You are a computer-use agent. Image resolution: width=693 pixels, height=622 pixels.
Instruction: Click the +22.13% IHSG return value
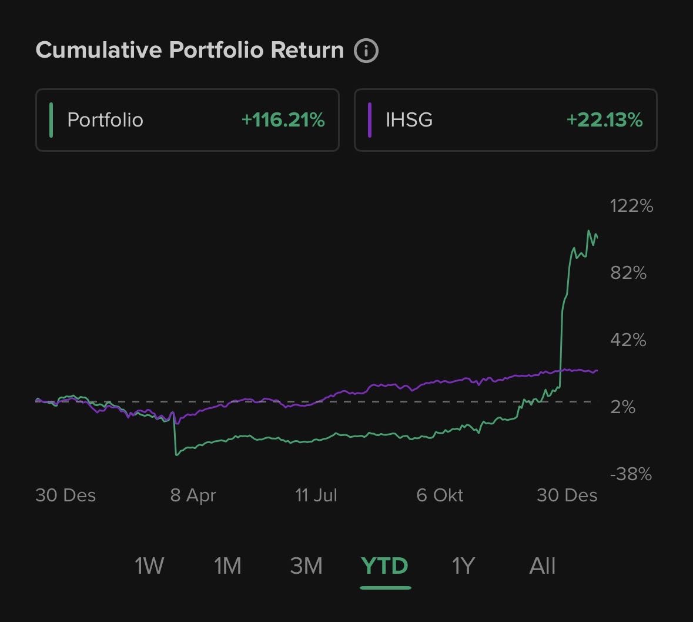(x=604, y=120)
